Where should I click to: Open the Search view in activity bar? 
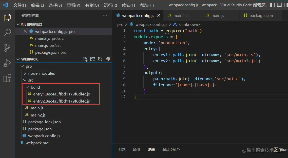(x=7, y=33)
